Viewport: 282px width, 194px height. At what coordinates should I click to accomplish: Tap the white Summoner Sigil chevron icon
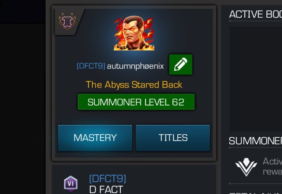click(x=246, y=167)
